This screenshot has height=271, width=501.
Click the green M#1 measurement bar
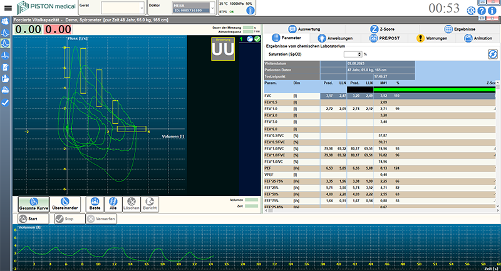(434, 89)
